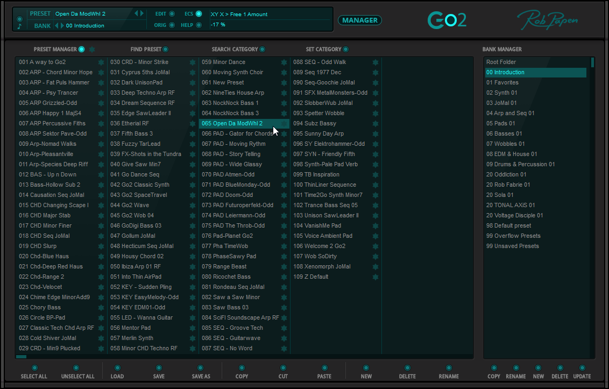Enable the Find Preset mode
Image resolution: width=609 pixels, height=389 pixels.
[166, 49]
